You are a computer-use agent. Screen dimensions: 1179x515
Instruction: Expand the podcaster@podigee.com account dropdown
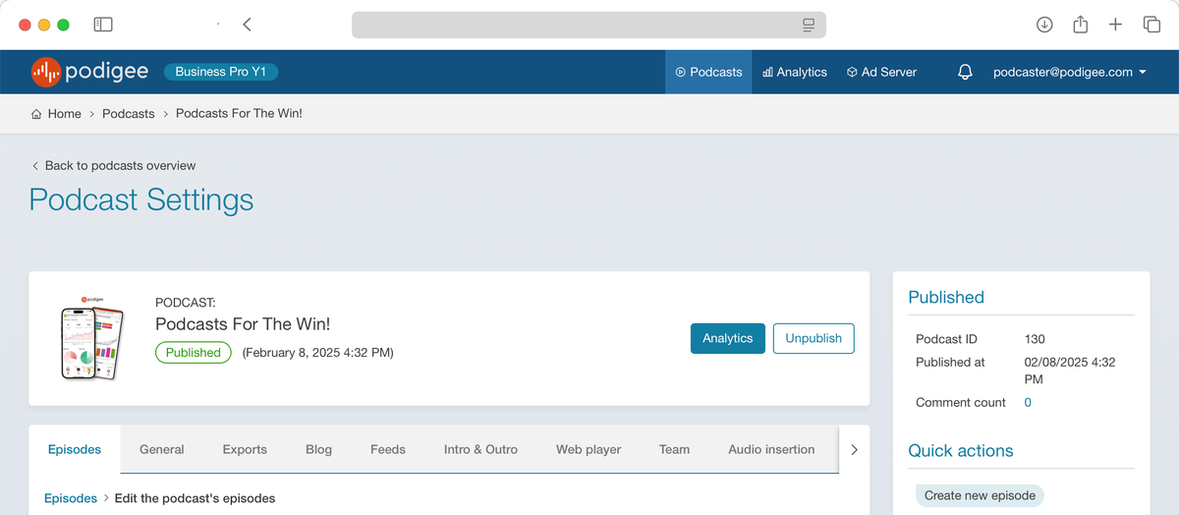pos(1070,72)
